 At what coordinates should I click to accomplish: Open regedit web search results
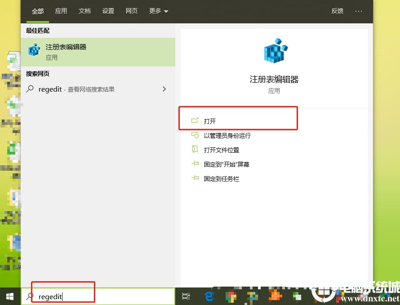98,89
